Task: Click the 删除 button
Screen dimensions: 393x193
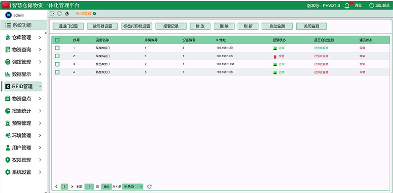Action: (x=224, y=26)
